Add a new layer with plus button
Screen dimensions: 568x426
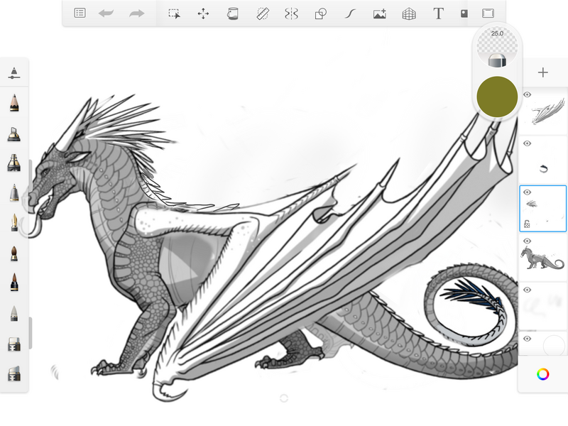[x=543, y=72]
